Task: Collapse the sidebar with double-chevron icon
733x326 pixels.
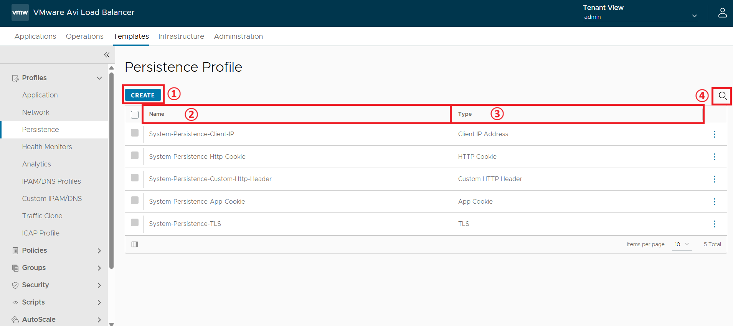Action: pyautogui.click(x=107, y=55)
